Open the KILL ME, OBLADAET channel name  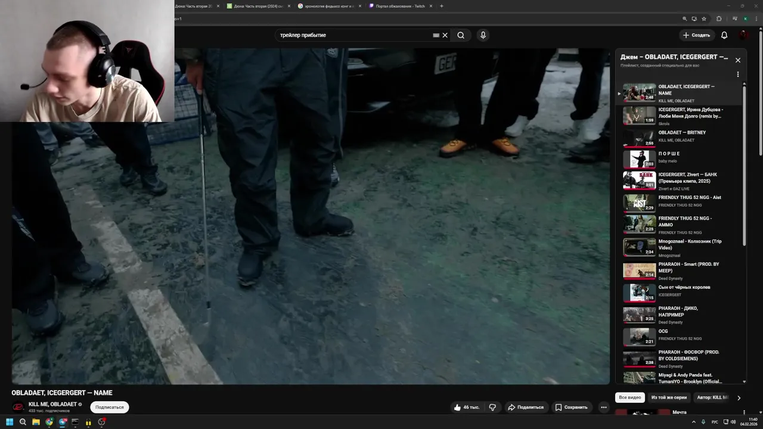(52, 405)
